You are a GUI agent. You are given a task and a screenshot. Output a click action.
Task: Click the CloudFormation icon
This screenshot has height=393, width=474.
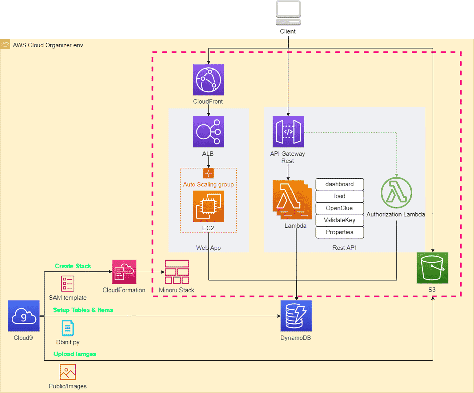pyautogui.click(x=124, y=272)
